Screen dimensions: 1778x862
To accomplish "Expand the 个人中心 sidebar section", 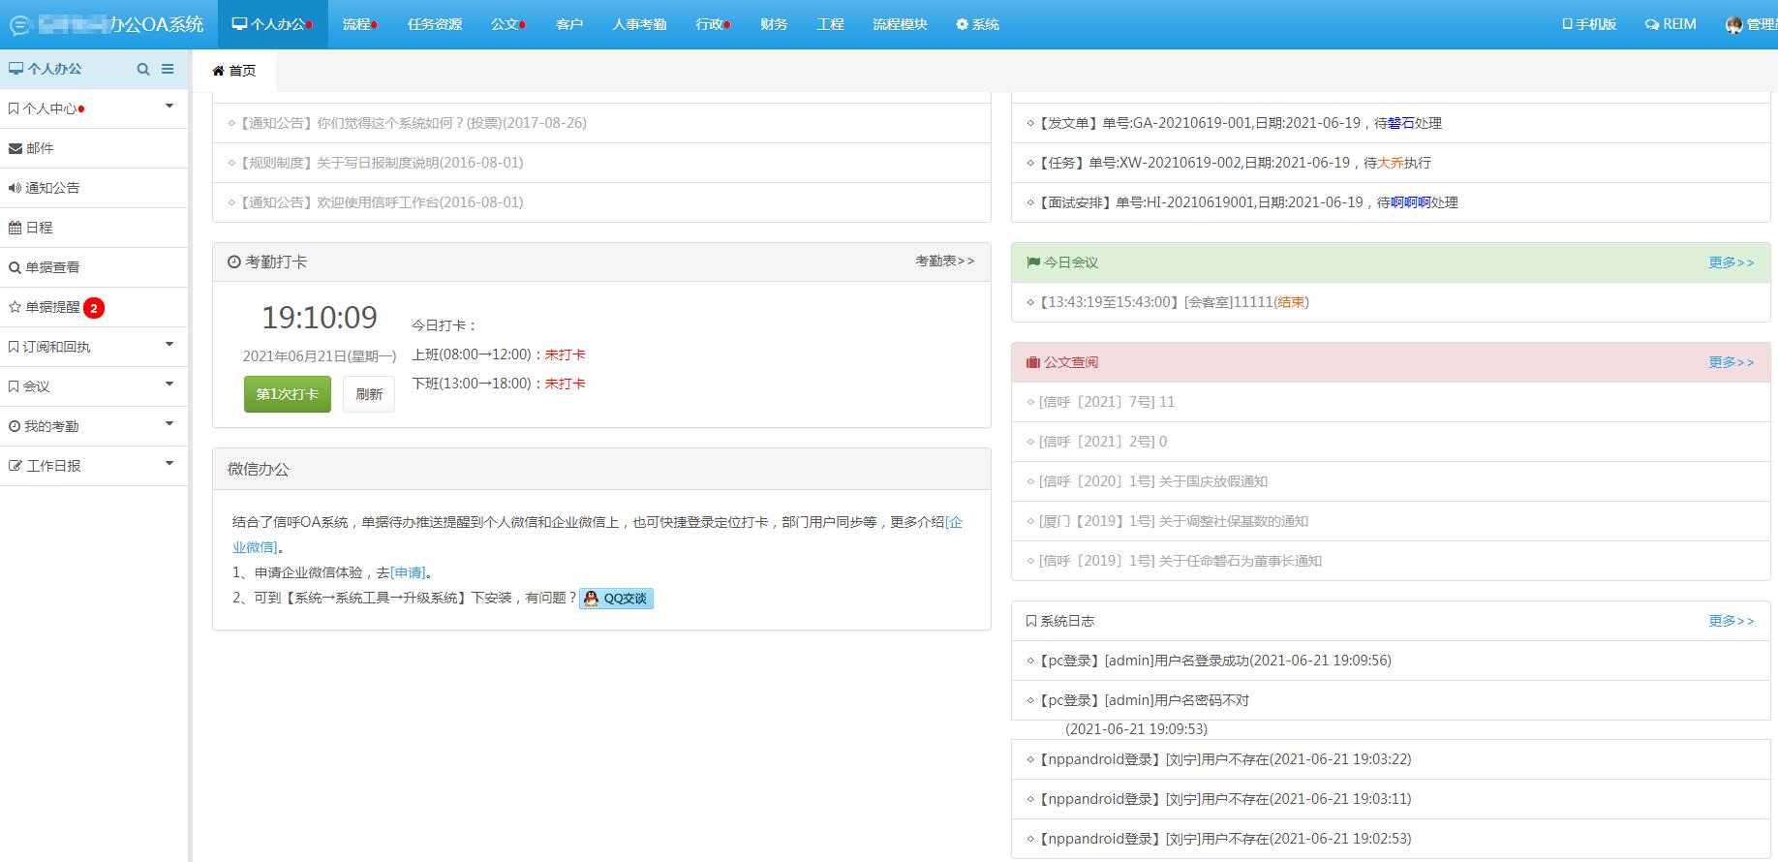I will (93, 108).
